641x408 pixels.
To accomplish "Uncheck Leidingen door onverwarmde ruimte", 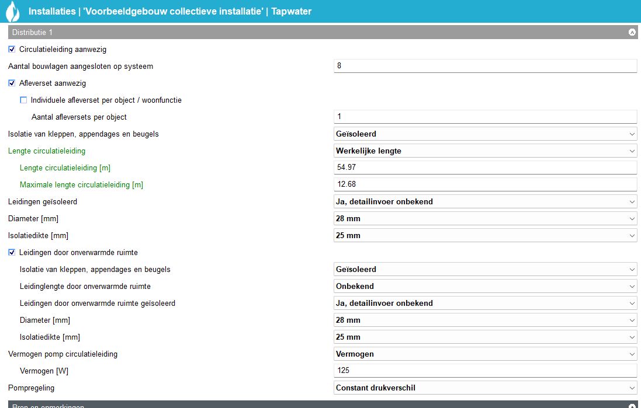I will pos(12,253).
